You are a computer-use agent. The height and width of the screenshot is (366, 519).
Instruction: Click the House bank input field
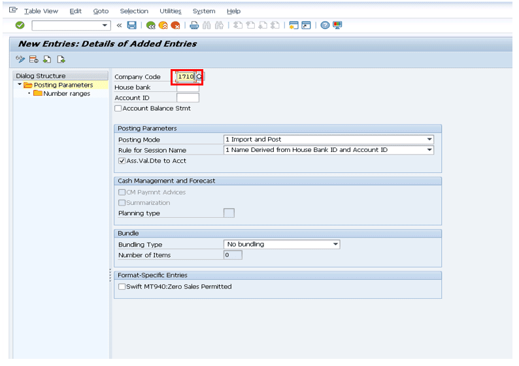pyautogui.click(x=188, y=87)
